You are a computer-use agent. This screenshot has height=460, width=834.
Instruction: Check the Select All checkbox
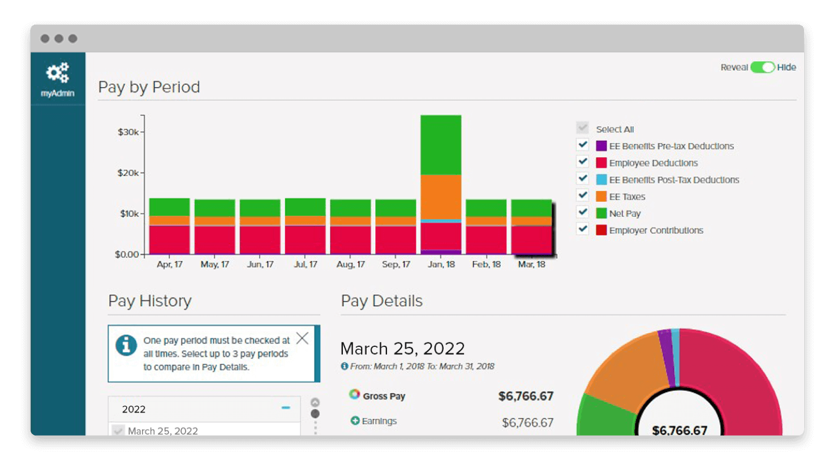pyautogui.click(x=583, y=128)
